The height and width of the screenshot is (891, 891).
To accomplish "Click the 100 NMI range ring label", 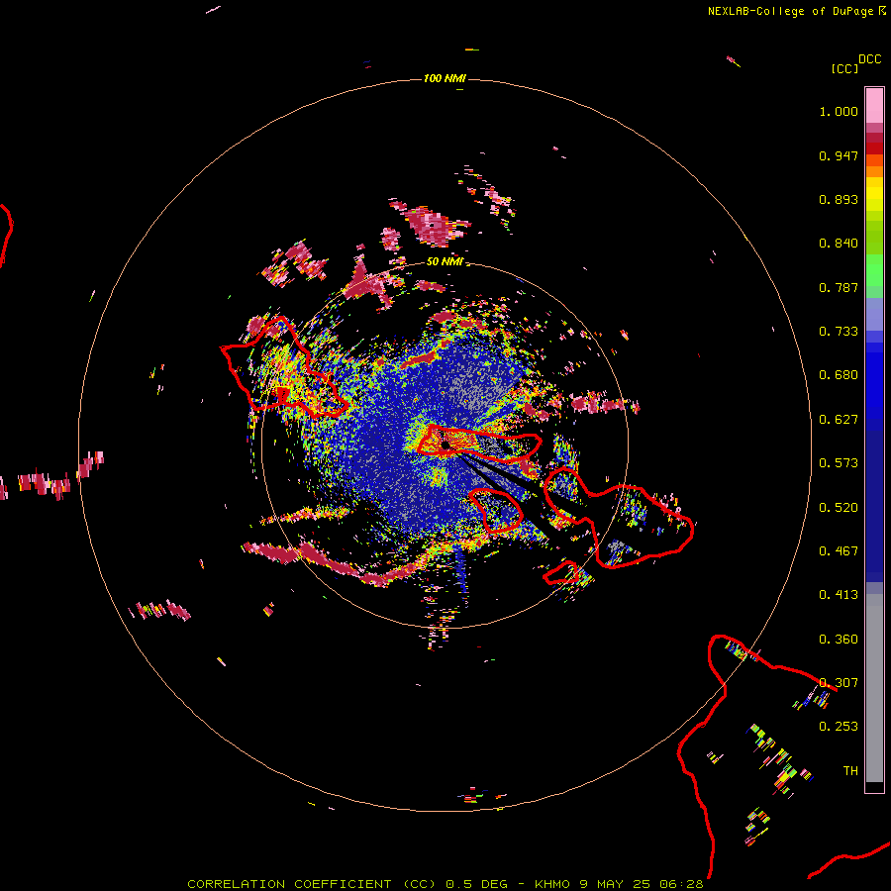I will 445,78.
